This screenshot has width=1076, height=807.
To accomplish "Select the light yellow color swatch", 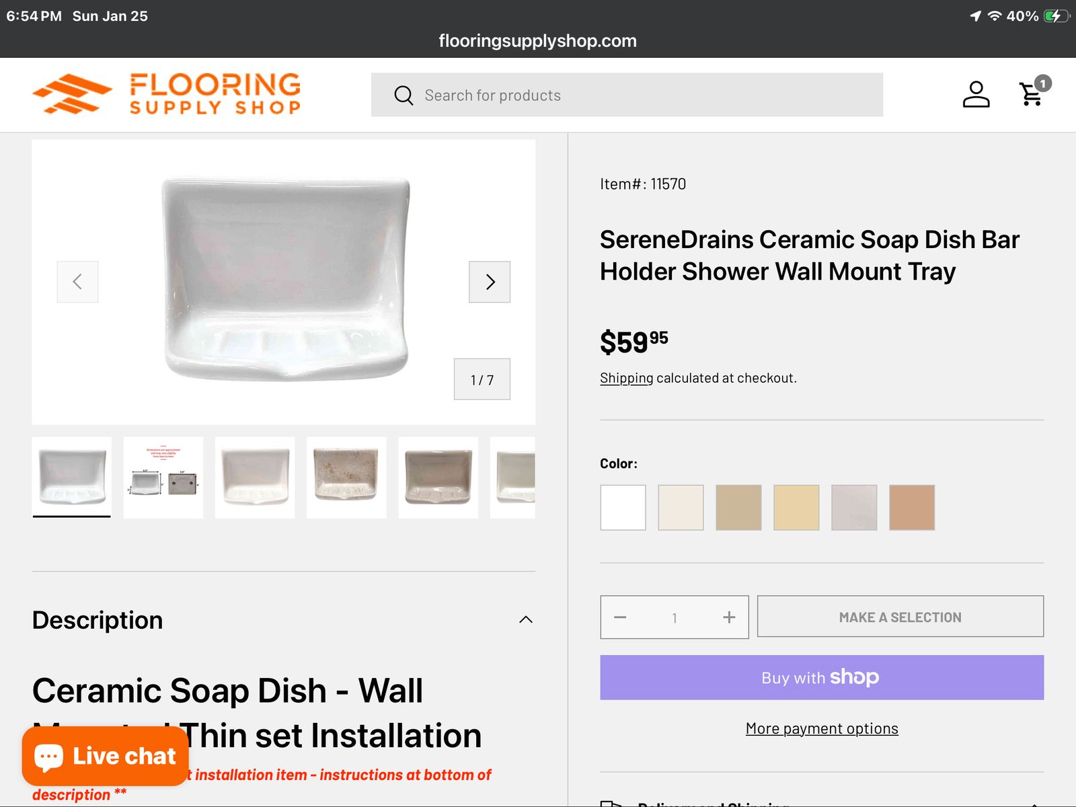I will pos(796,508).
